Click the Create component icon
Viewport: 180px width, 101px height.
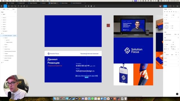tap(89, 6)
